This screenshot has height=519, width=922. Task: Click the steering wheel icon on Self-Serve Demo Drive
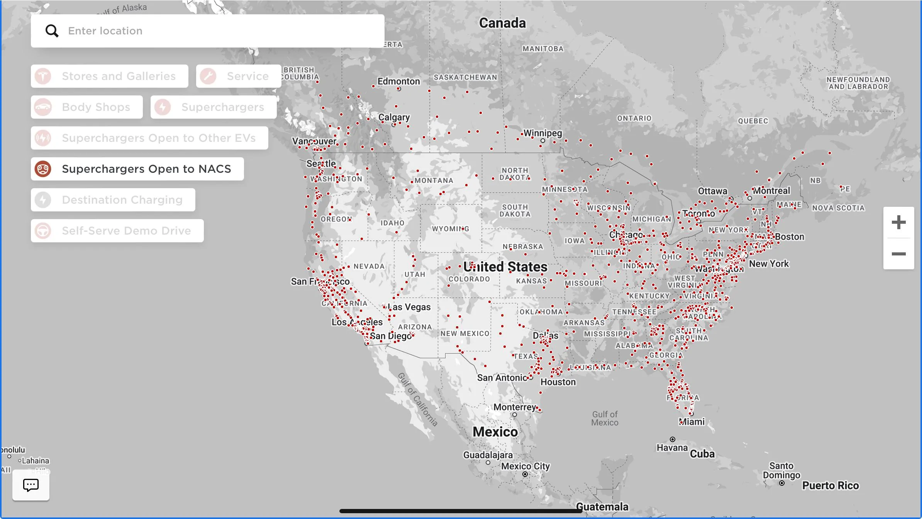point(43,230)
